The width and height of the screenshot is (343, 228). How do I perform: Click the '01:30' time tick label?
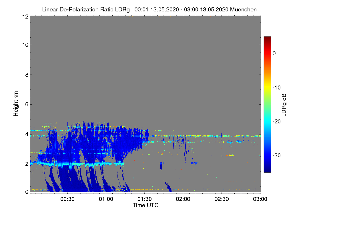[145, 199]
